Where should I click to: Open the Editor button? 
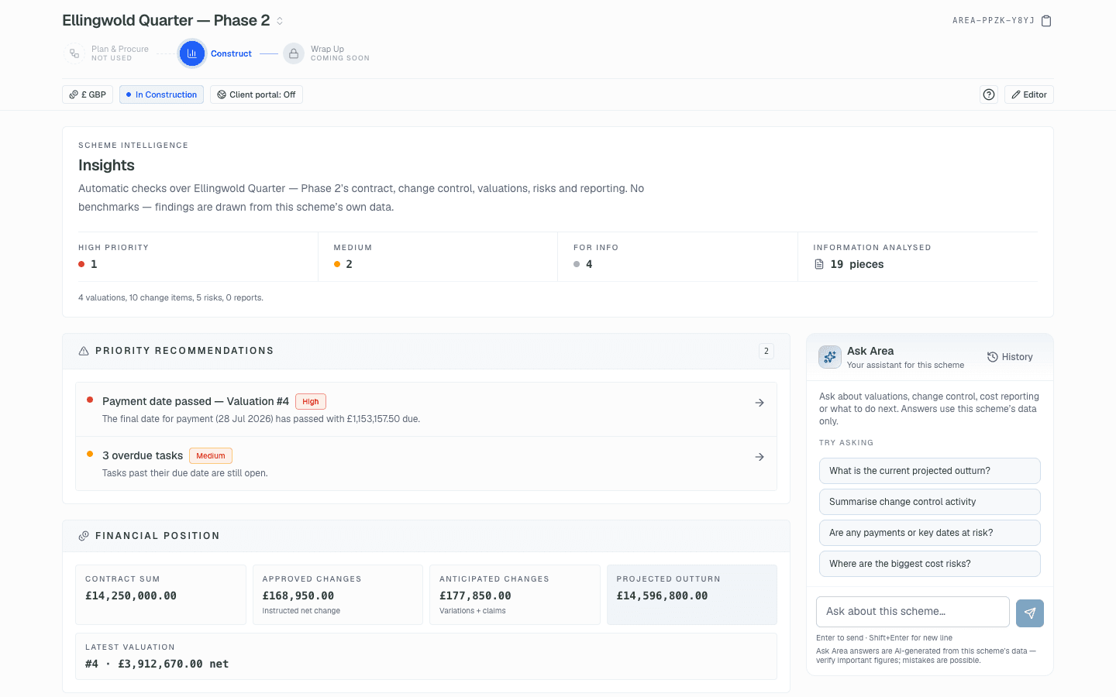1029,94
